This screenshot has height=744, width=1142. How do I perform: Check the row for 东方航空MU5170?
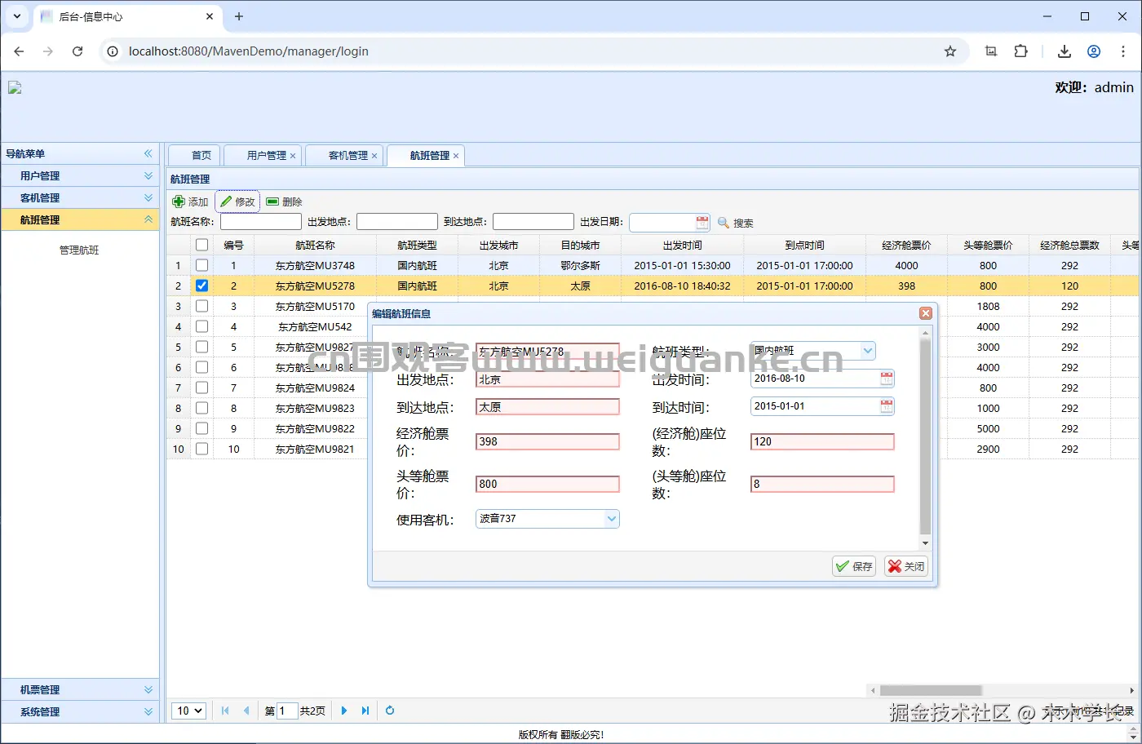[202, 306]
